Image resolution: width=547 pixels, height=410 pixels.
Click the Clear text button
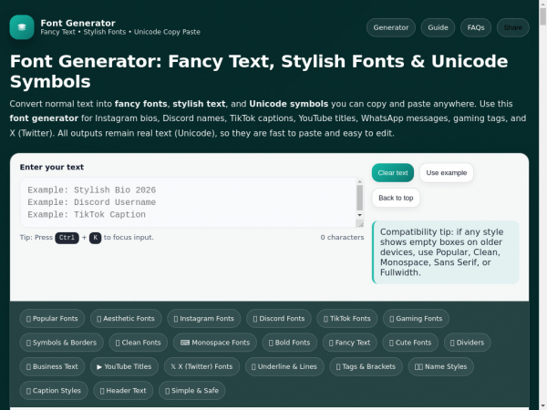tap(393, 173)
